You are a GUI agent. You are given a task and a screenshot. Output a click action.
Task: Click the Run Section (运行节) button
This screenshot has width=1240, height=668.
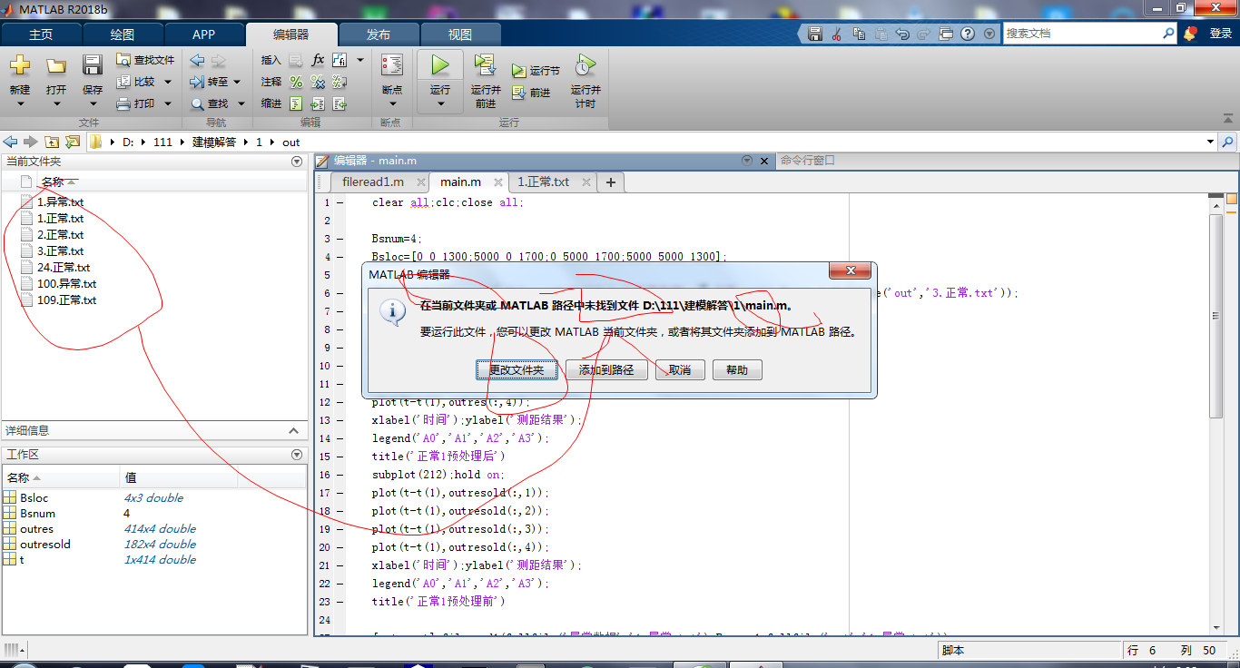tap(536, 70)
